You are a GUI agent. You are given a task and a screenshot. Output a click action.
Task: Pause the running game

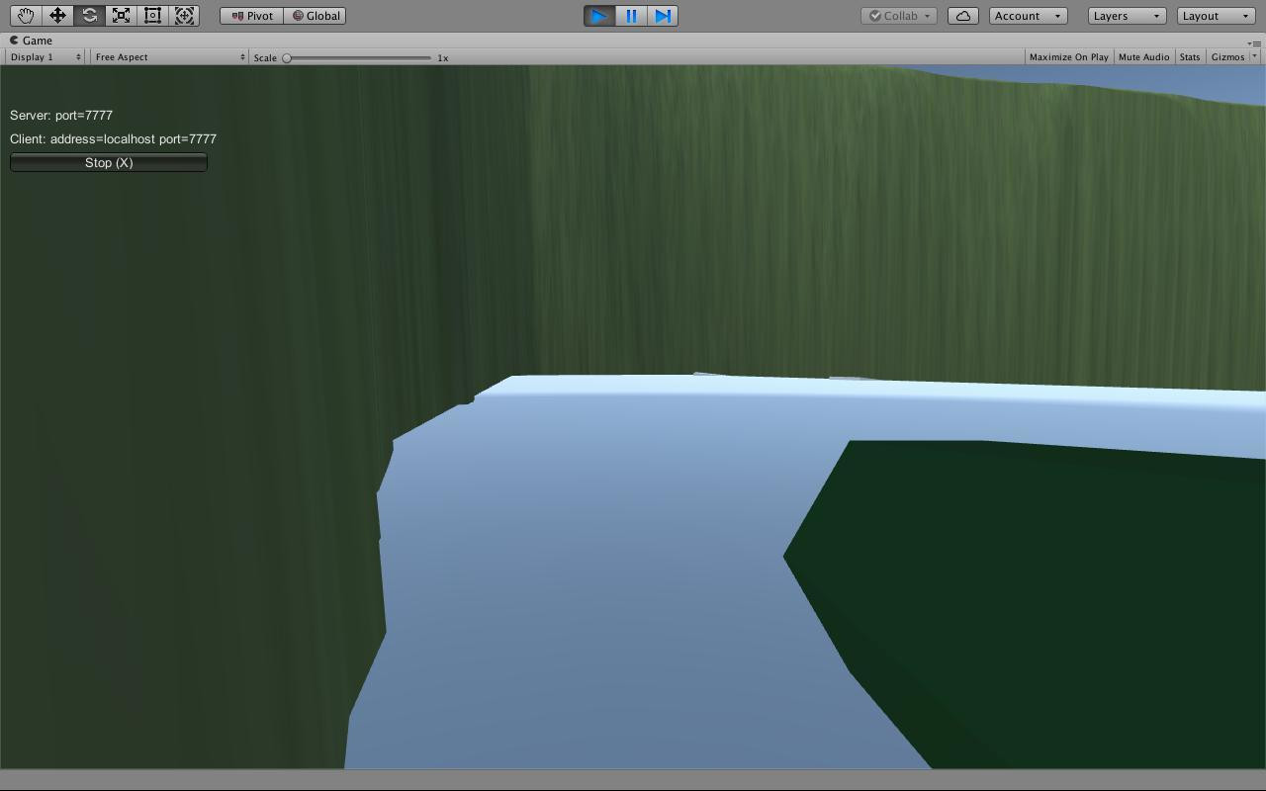(x=631, y=16)
